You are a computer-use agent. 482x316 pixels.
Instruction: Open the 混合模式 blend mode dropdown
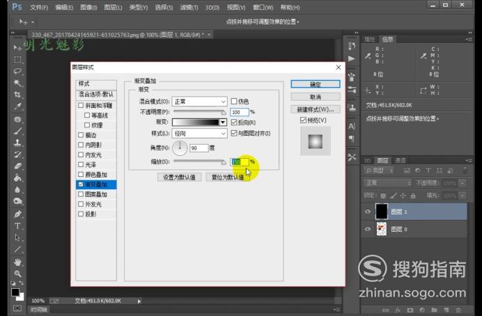coord(199,102)
